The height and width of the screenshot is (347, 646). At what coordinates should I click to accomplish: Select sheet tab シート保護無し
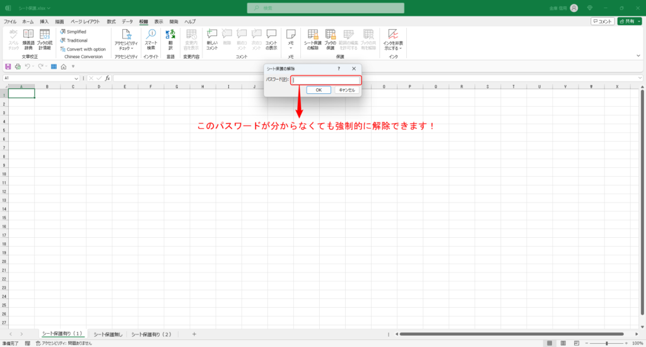[x=107, y=334]
